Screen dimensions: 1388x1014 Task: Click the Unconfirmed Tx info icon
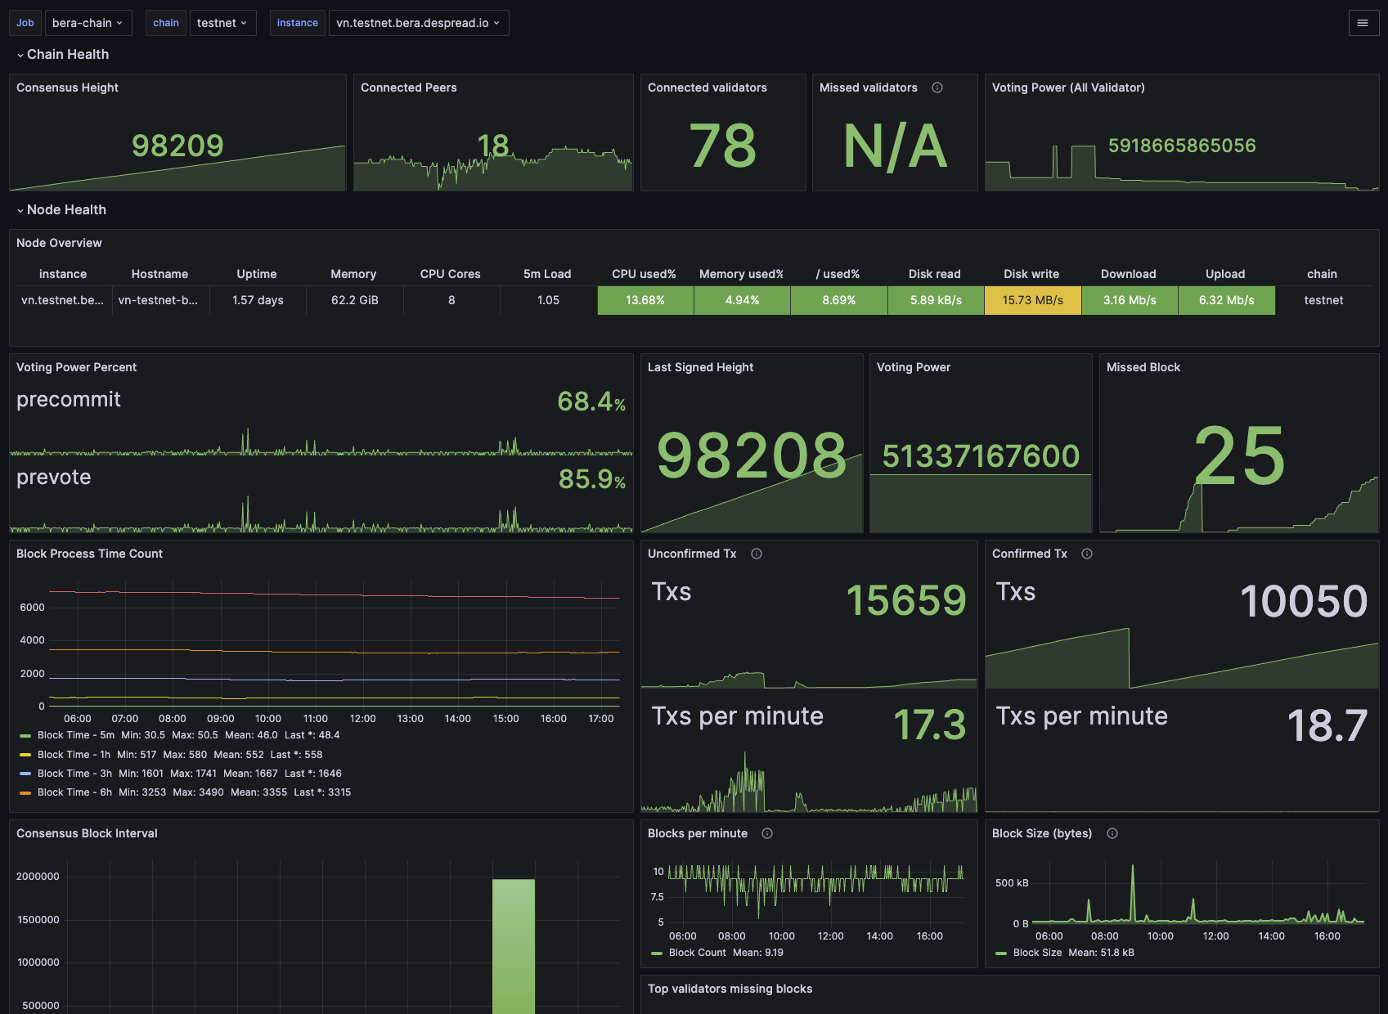pyautogui.click(x=757, y=554)
